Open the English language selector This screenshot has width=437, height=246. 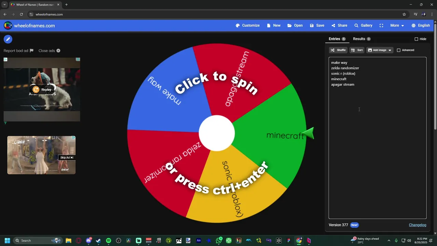click(421, 26)
